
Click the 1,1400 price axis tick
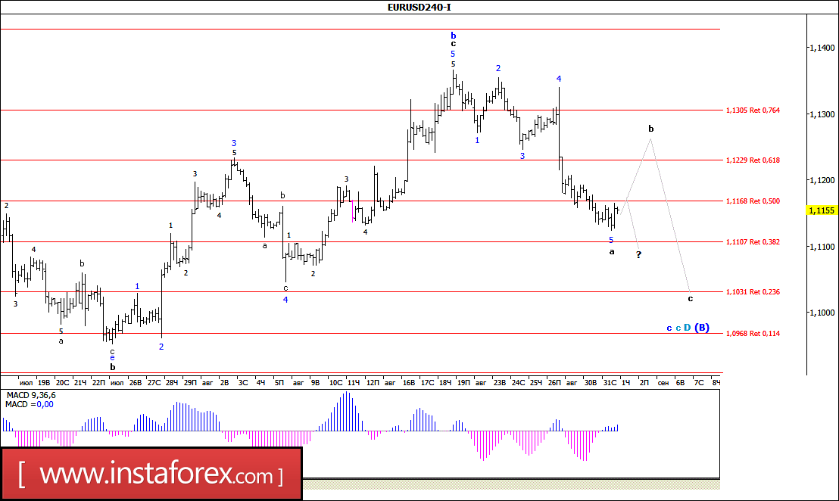pos(822,48)
